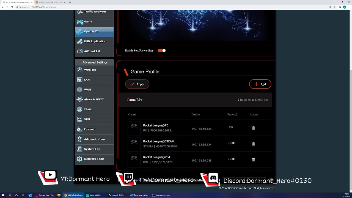Click the Rocket League@PC gamepad icon

[134, 127]
